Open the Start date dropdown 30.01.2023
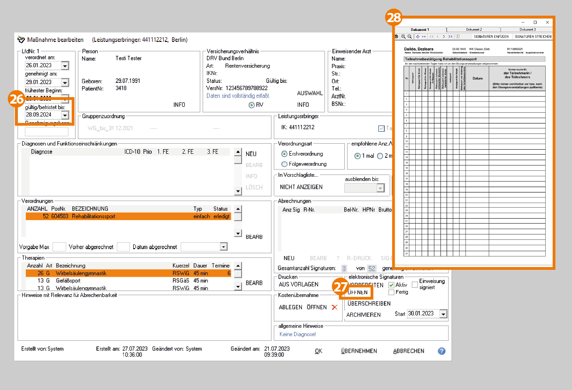 coord(443,314)
